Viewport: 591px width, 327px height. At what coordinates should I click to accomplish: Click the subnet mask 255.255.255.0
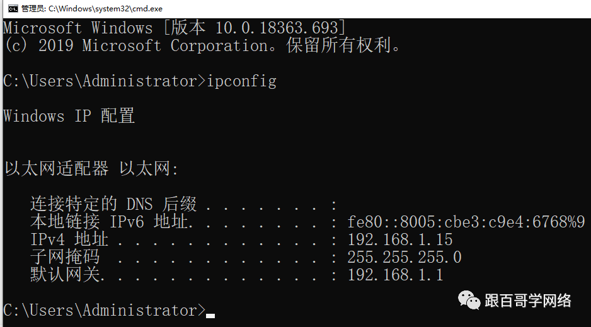point(404,257)
